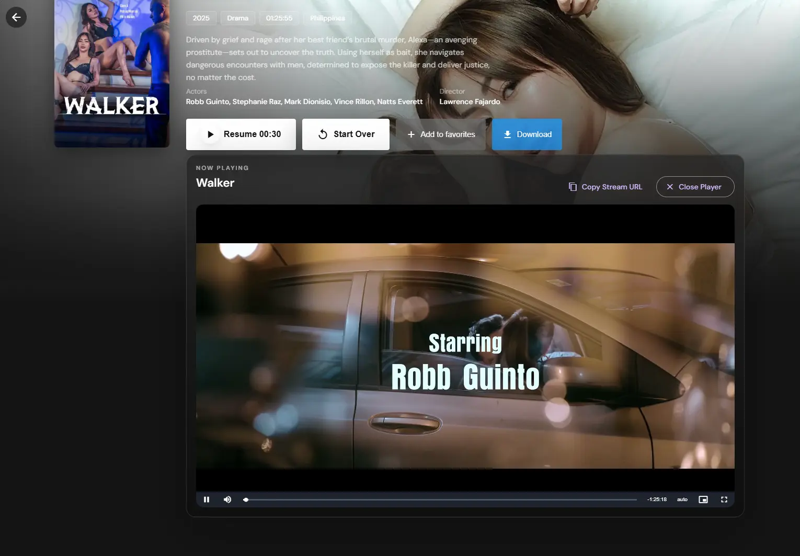
Task: Click the Walker now playing title
Action: (x=215, y=183)
